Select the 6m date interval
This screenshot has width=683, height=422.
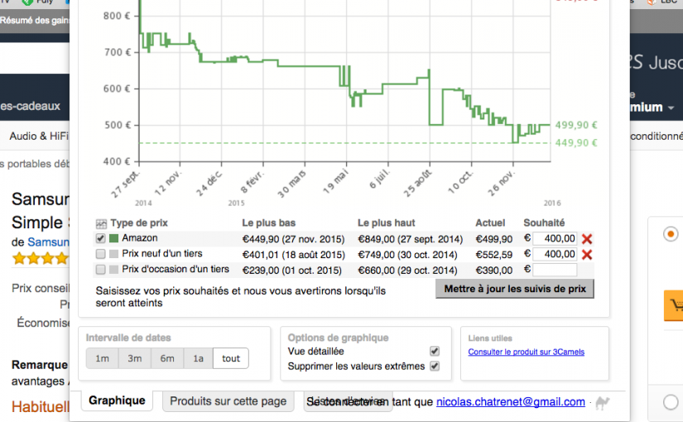pyautogui.click(x=167, y=358)
